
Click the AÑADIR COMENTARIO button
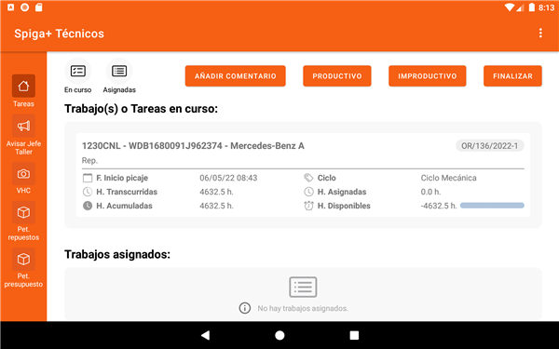[236, 76]
